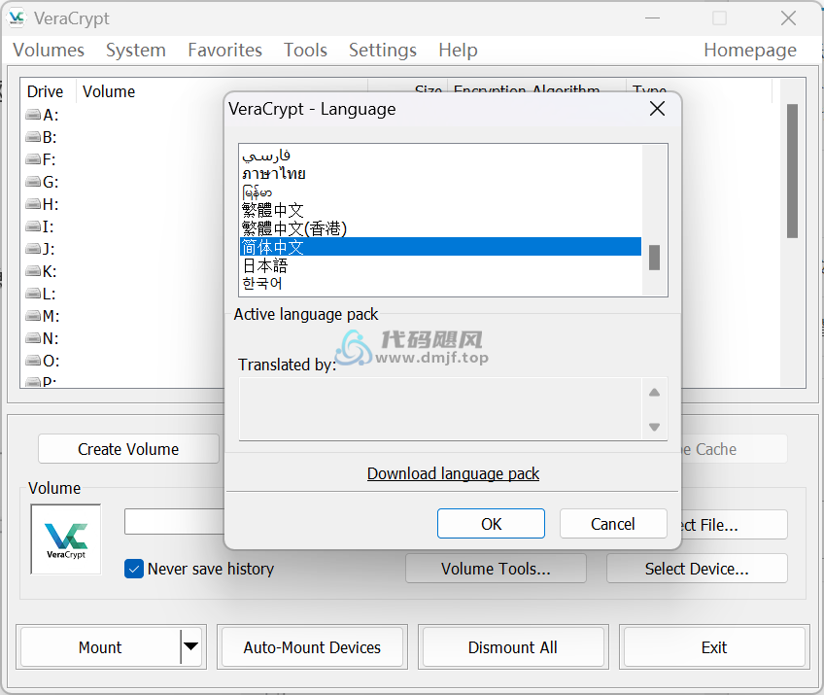The image size is (824, 695).
Task: Select drive O: icon in list
Action: coord(34,361)
